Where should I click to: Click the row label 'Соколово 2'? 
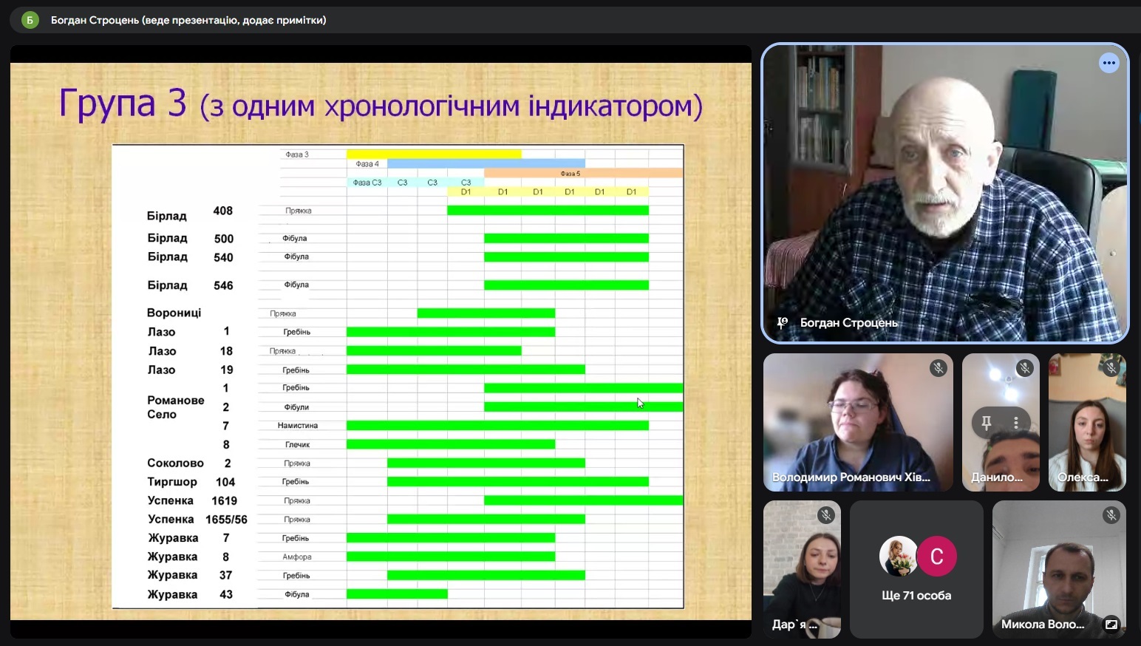click(189, 463)
